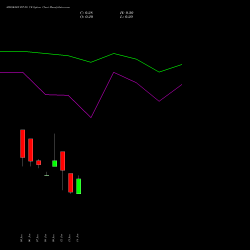Screen dimensions: 250x250
Task: Click the green candlestick for 14 Jan
Action: (x=78, y=186)
